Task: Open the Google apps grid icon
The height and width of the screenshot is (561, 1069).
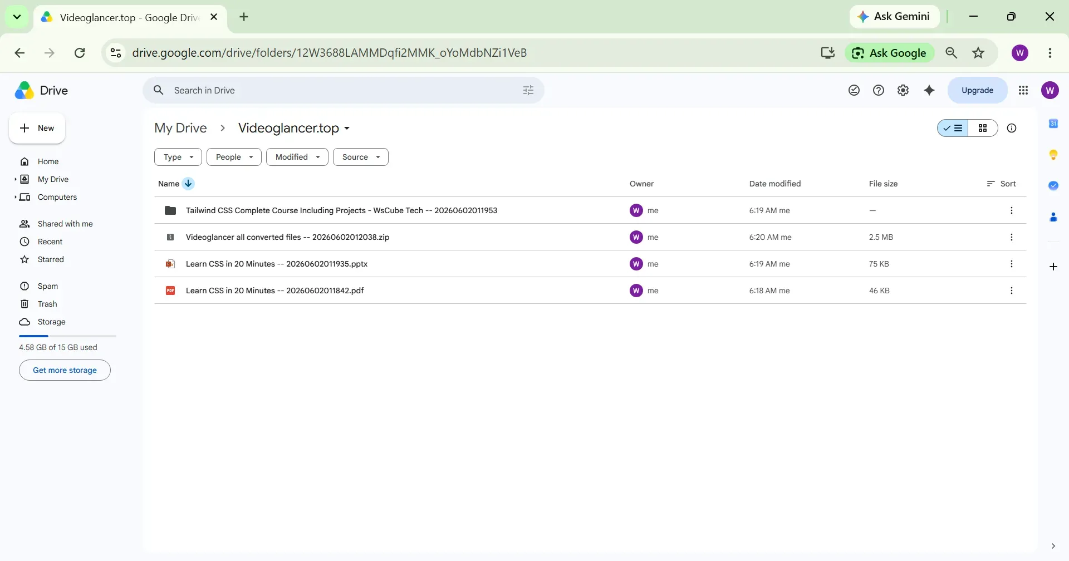Action: click(x=1023, y=90)
